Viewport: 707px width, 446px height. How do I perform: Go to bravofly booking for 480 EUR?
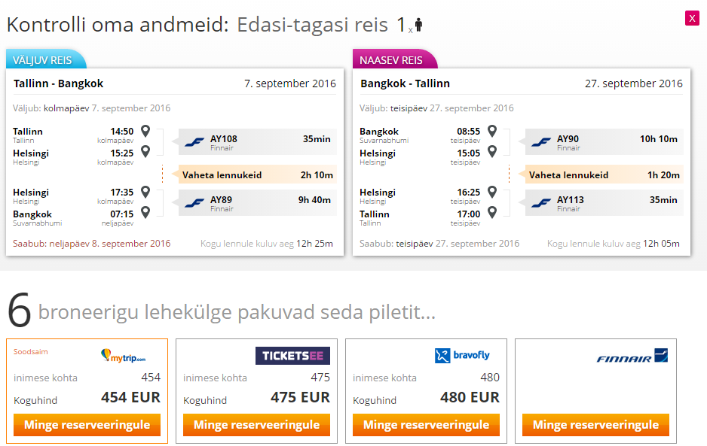coord(426,425)
